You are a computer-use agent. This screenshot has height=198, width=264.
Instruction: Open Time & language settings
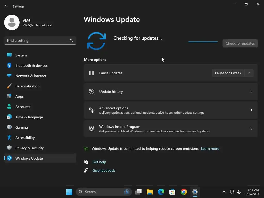coord(40,117)
